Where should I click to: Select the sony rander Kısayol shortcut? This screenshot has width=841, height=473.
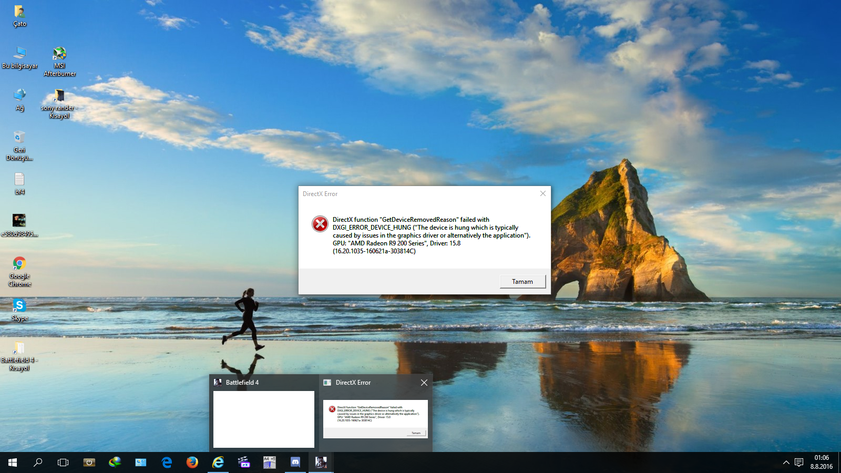point(59,104)
